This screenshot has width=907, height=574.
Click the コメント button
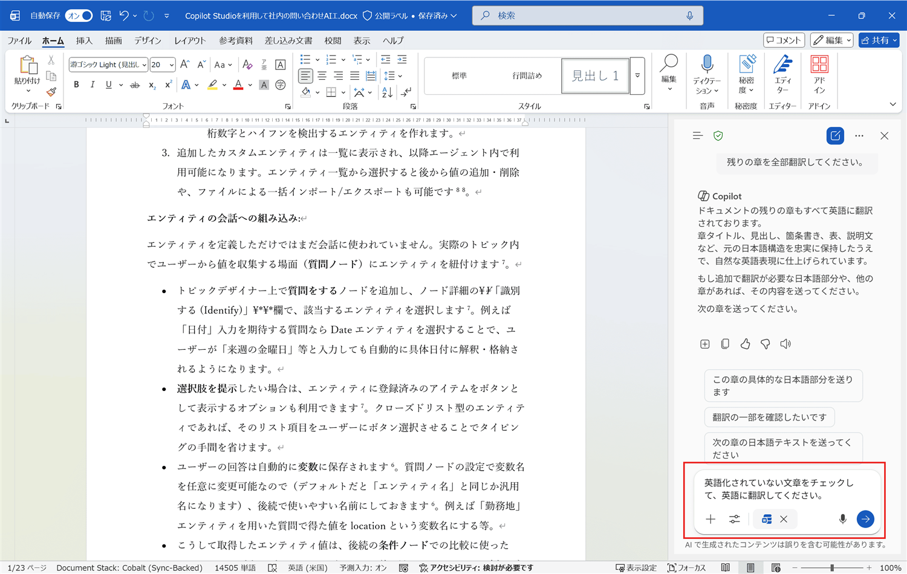point(784,40)
